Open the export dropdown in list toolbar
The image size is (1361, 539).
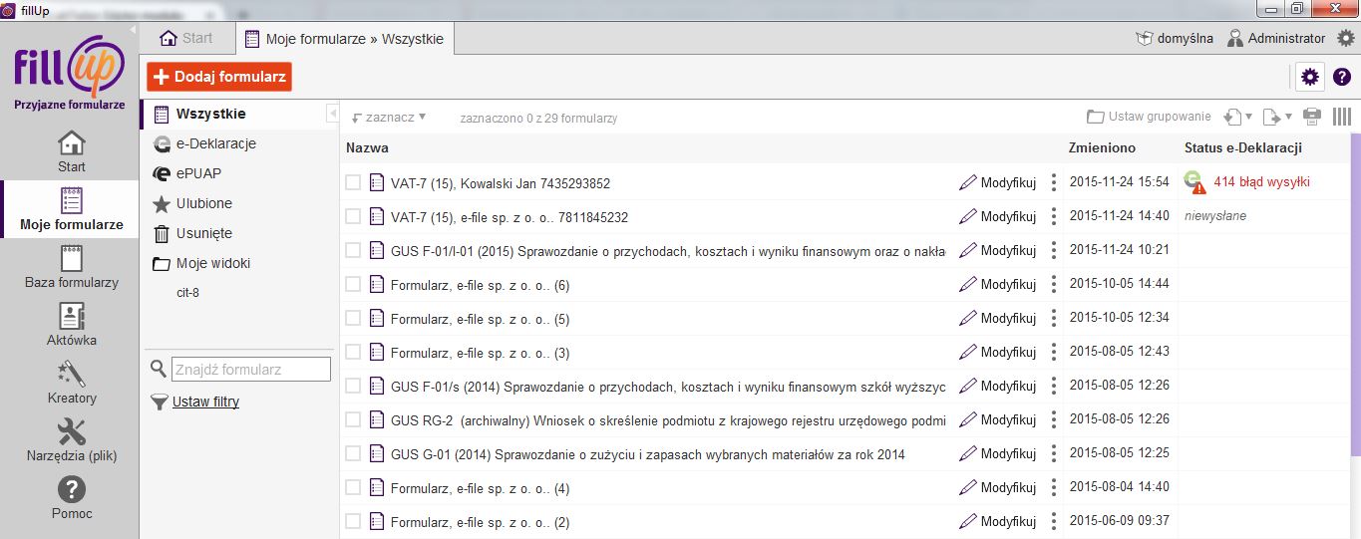(x=1277, y=117)
